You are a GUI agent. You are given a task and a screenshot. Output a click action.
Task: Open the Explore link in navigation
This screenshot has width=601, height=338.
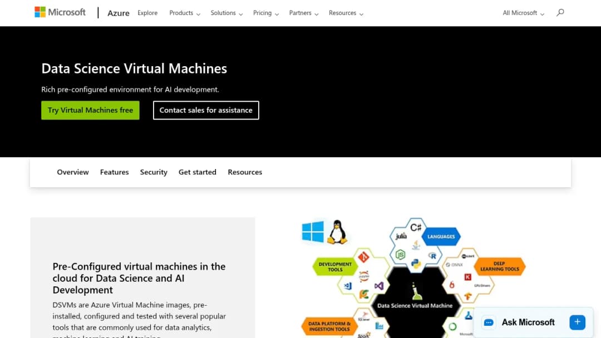tap(147, 13)
